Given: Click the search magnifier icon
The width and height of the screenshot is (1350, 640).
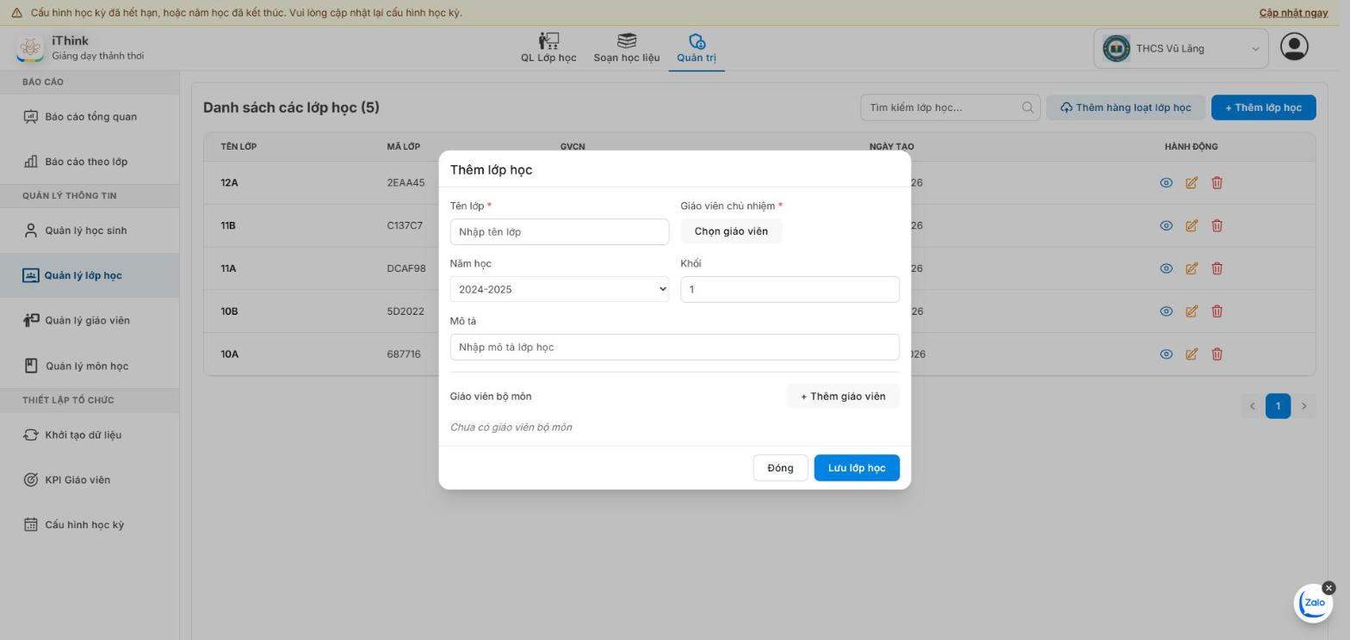Looking at the screenshot, I should (x=1027, y=108).
